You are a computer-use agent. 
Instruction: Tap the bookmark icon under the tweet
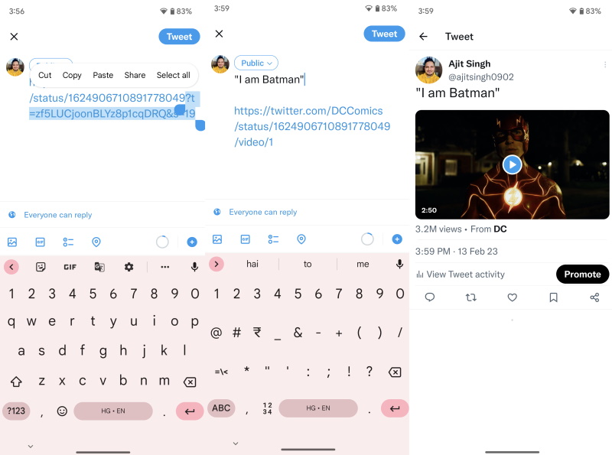tap(553, 297)
